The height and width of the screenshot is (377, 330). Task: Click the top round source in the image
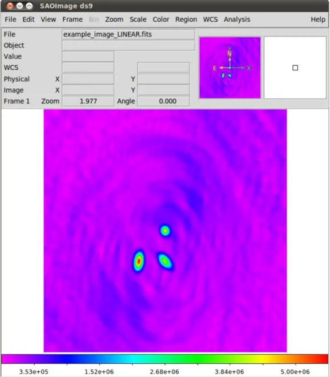(x=165, y=231)
